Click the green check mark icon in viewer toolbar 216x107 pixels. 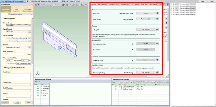[x=73, y=5]
